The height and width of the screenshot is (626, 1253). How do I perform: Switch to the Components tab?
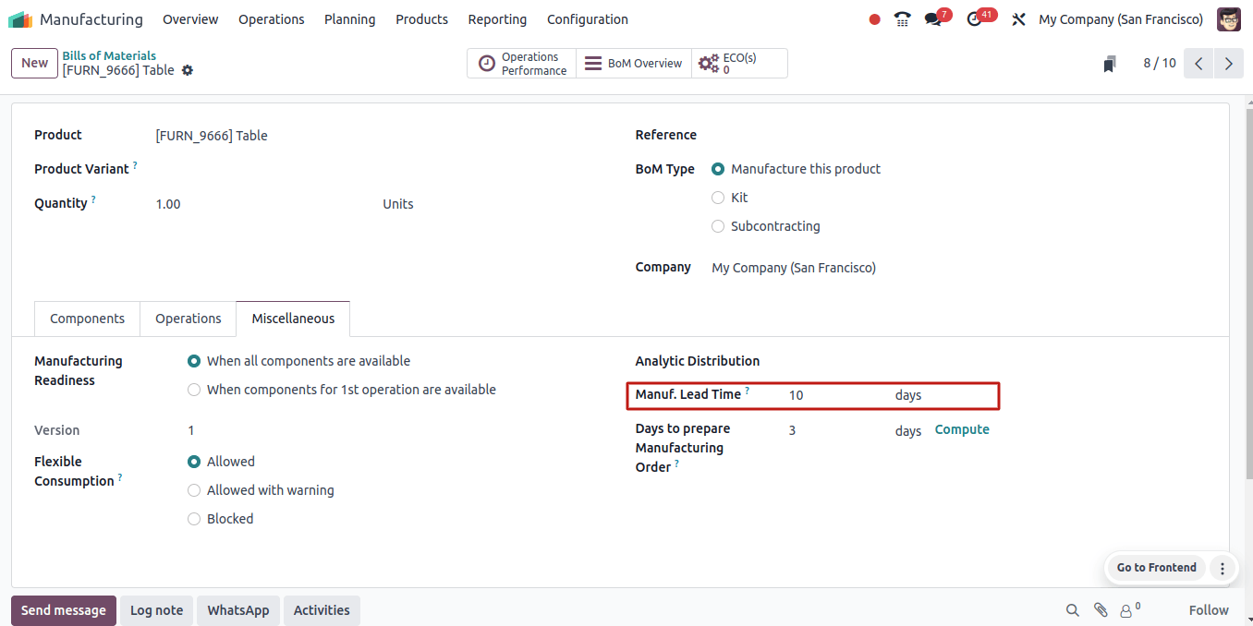(x=87, y=319)
